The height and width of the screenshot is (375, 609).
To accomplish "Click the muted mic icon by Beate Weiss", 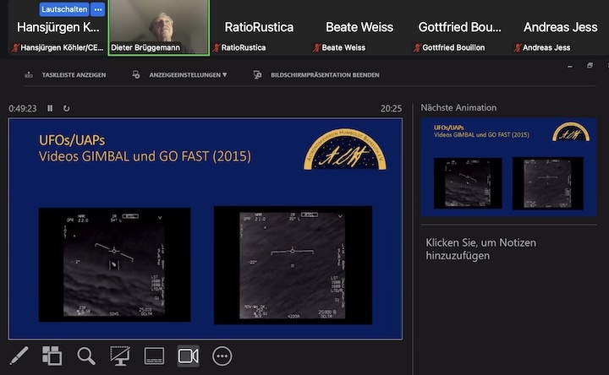I will [317, 48].
